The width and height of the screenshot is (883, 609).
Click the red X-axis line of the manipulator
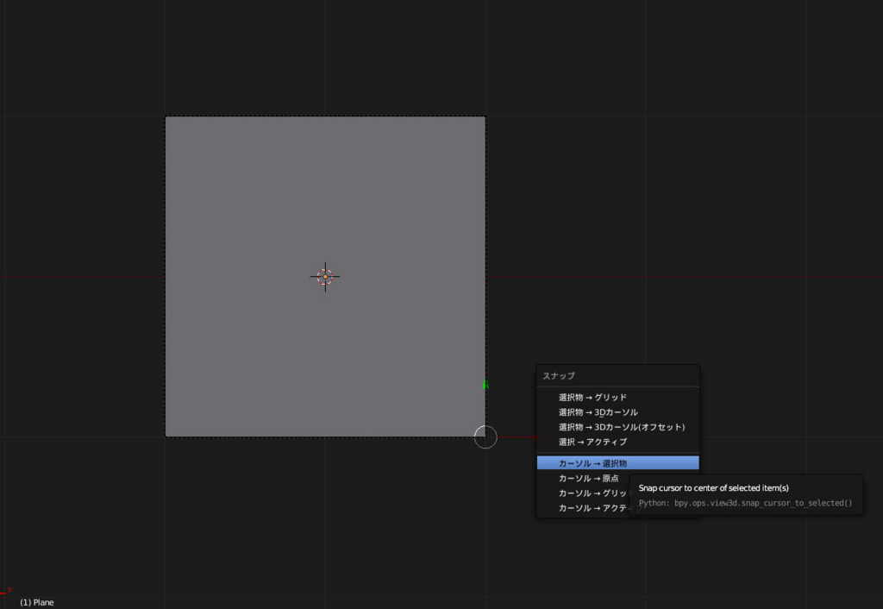click(518, 436)
